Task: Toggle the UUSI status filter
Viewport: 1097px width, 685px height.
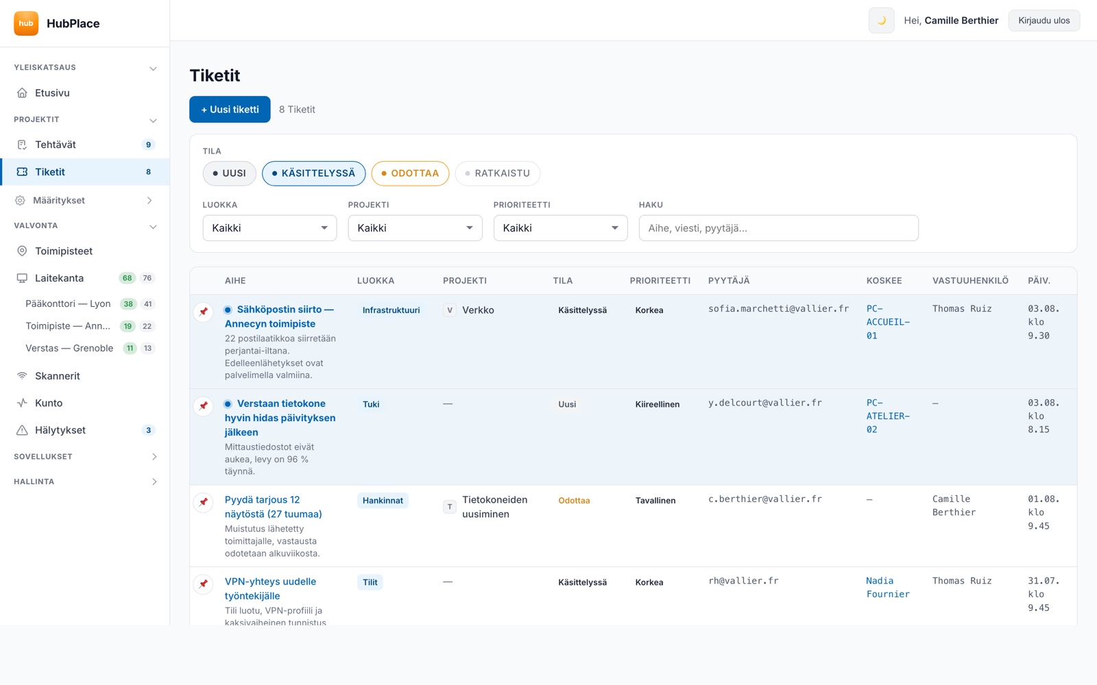Action: [x=230, y=173]
